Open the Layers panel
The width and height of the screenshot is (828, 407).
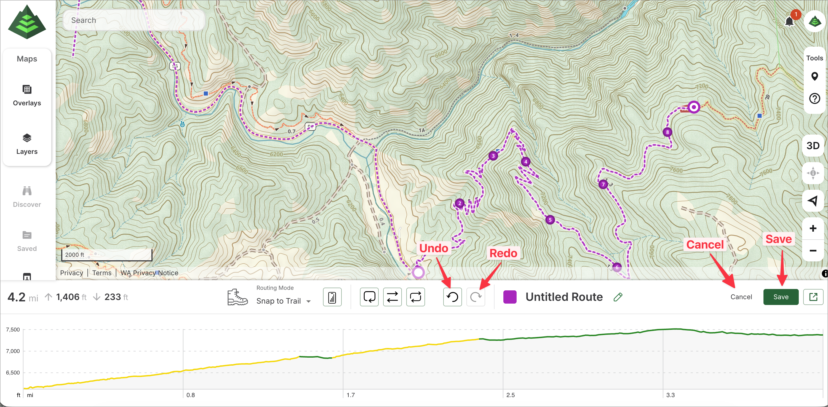click(27, 144)
